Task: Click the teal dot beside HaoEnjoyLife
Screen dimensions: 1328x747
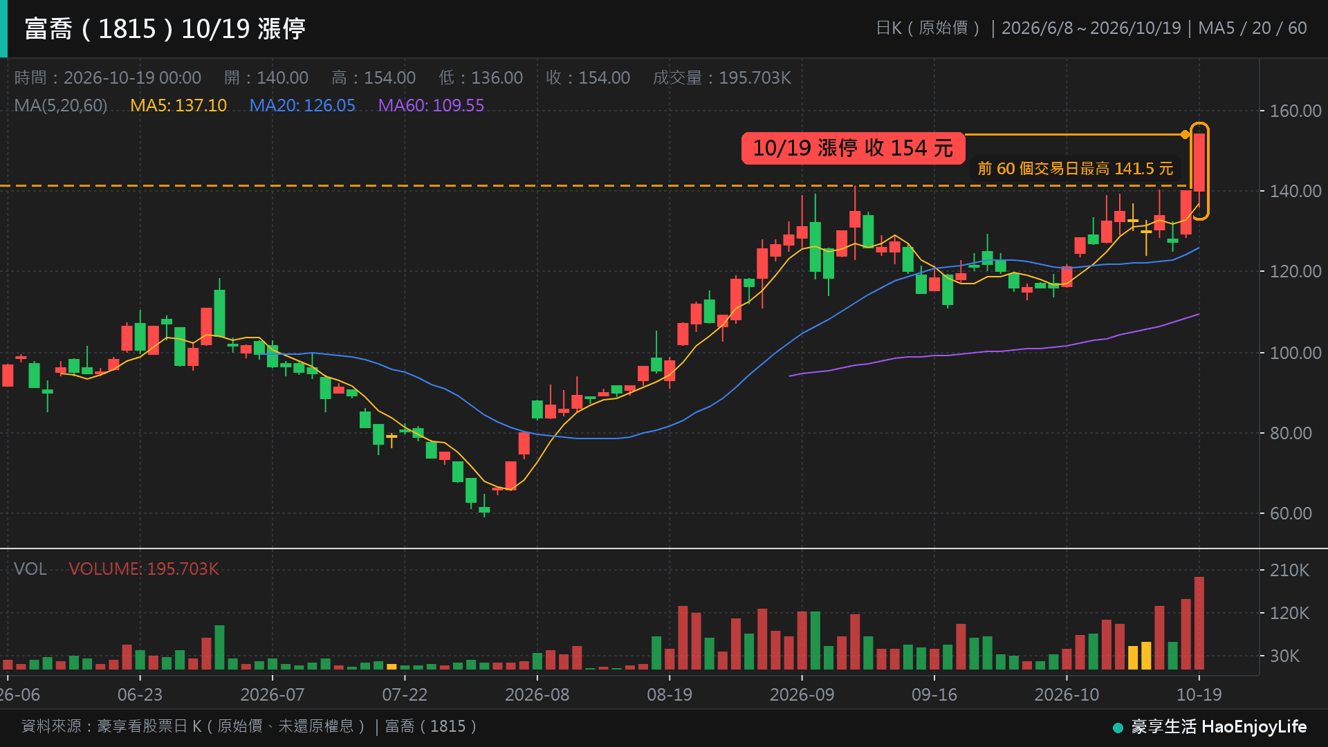Action: pyautogui.click(x=1118, y=728)
